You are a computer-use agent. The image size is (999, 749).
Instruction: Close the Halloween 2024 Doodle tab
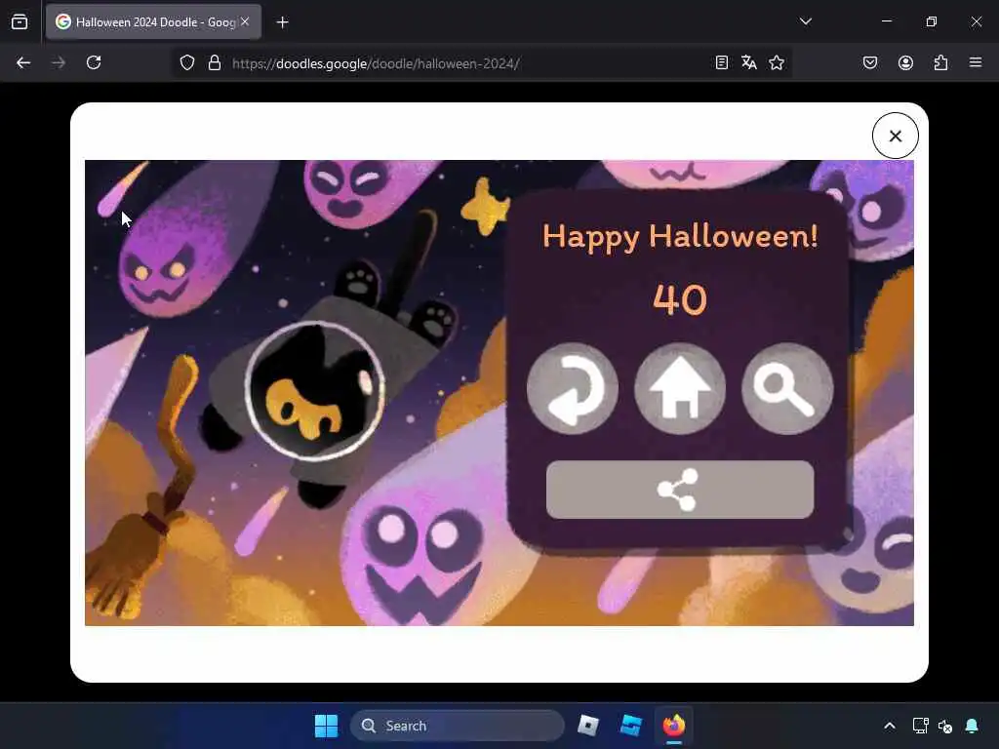click(245, 21)
